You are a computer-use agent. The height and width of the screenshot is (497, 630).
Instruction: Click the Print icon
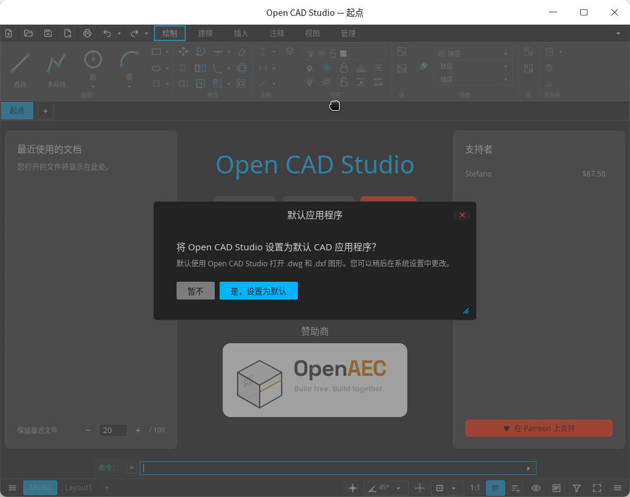point(87,33)
